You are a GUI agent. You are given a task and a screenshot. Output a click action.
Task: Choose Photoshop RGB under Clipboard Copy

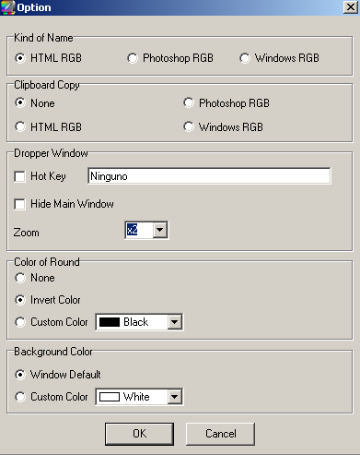coord(189,102)
